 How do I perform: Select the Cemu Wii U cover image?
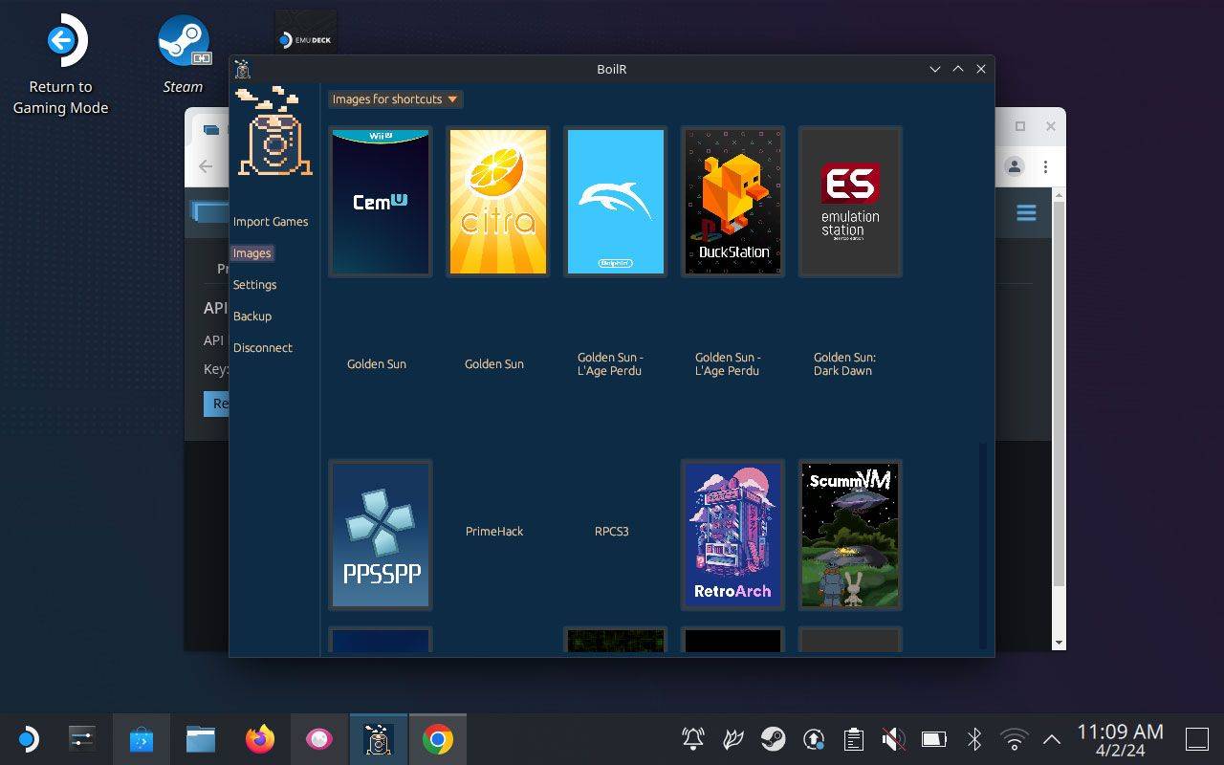(381, 202)
